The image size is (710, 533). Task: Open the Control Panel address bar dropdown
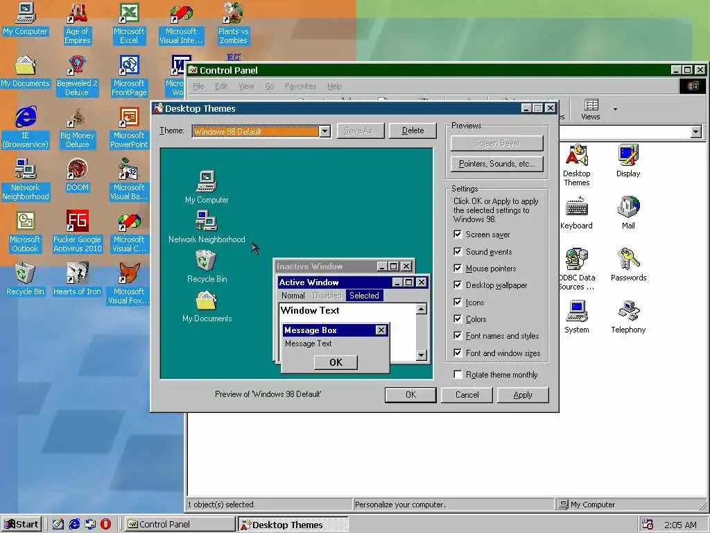point(696,132)
